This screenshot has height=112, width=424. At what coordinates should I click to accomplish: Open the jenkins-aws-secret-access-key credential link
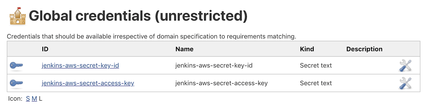click(88, 83)
